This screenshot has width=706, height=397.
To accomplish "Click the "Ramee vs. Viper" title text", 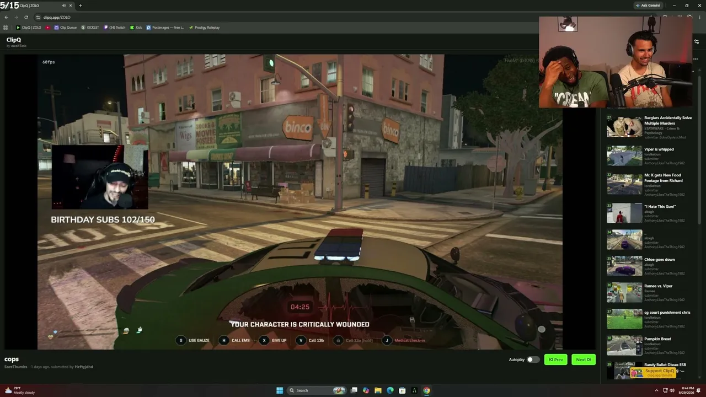I will (x=658, y=286).
